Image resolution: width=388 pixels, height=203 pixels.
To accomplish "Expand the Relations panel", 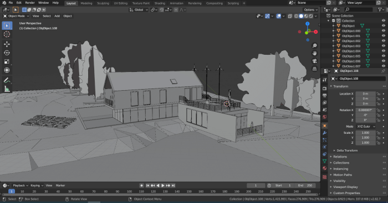I will click(x=340, y=157).
